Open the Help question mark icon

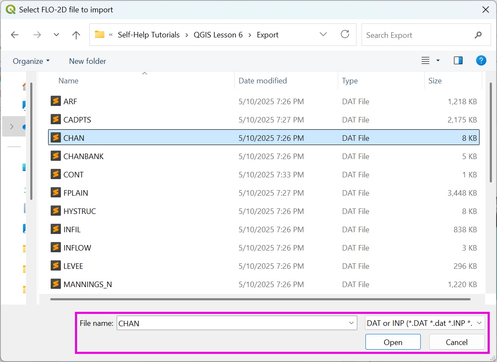click(481, 60)
